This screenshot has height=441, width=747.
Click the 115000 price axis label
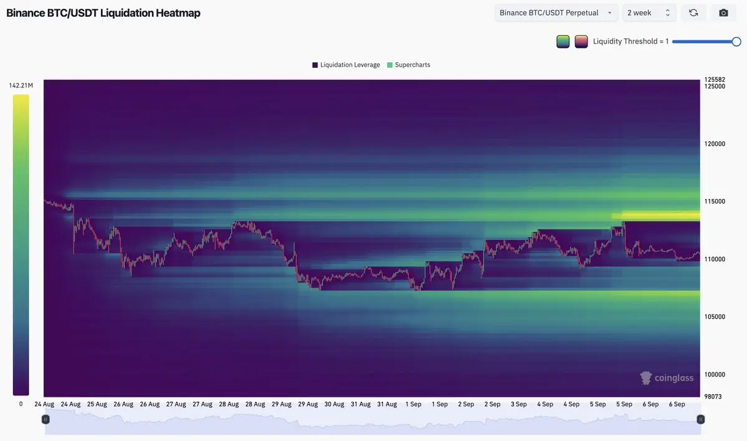[715, 201]
